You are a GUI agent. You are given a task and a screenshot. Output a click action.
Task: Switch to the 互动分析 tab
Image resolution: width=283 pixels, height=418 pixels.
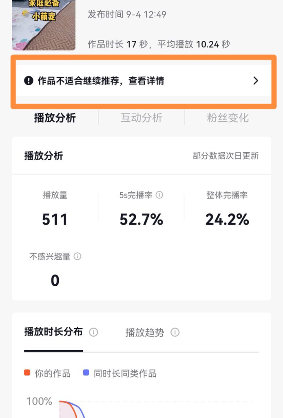pos(141,118)
